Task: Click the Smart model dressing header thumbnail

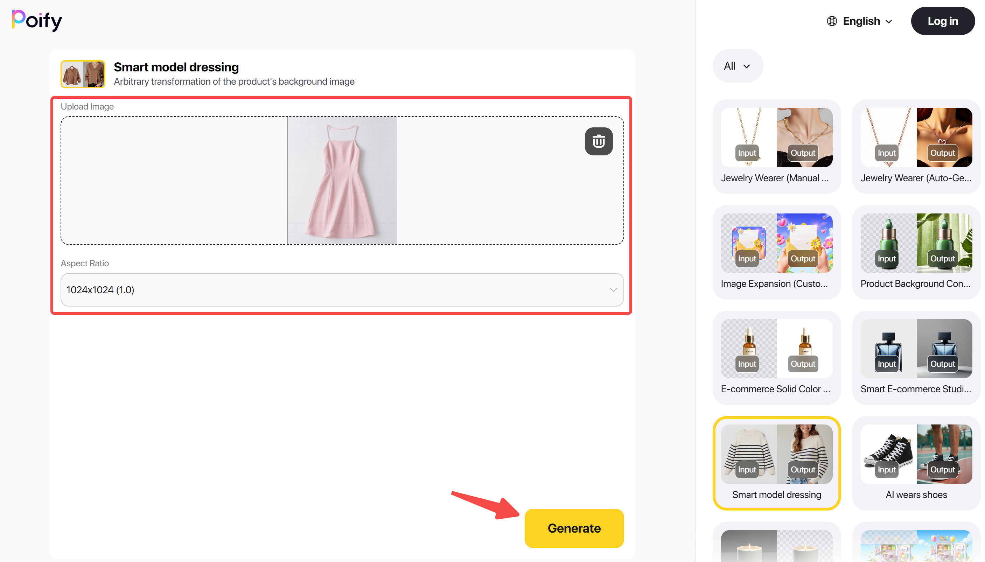Action: point(83,74)
